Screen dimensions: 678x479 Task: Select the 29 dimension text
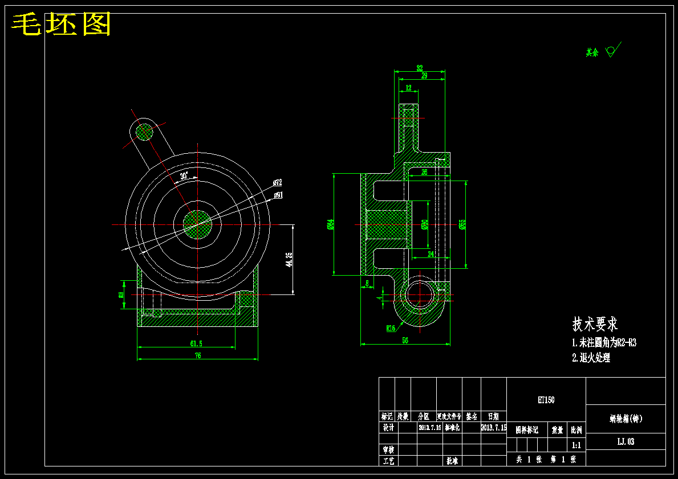tap(424, 76)
